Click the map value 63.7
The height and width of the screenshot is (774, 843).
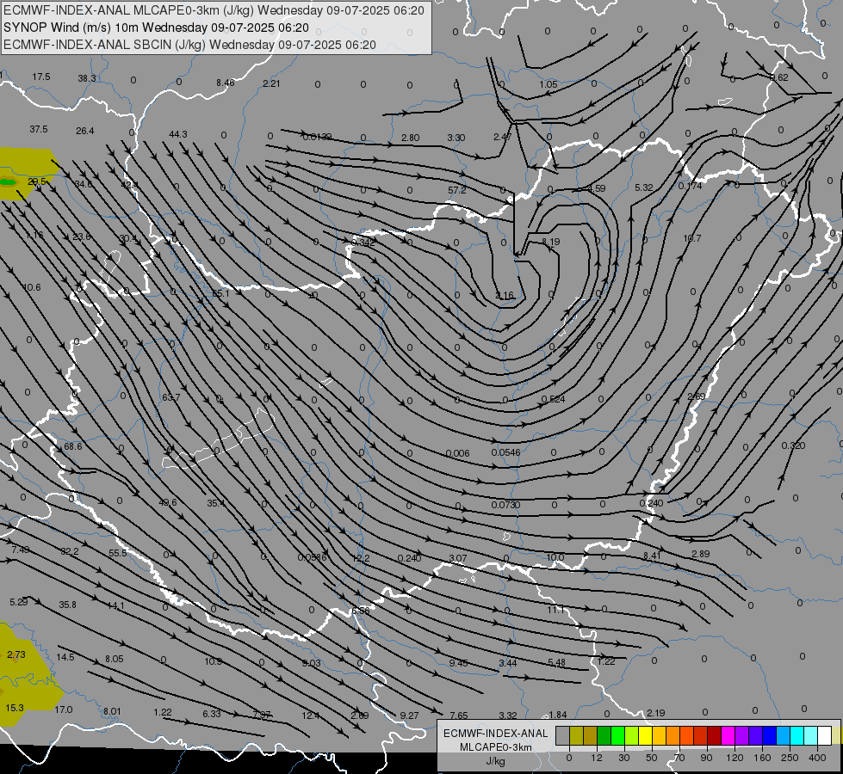[171, 397]
